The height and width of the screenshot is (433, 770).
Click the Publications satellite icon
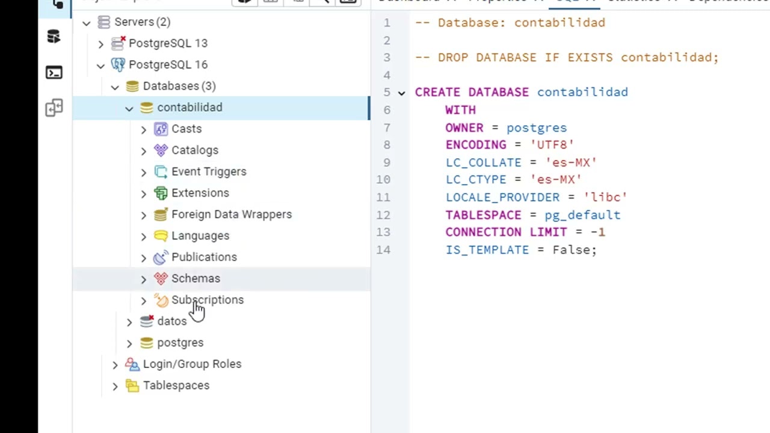pyautogui.click(x=161, y=257)
